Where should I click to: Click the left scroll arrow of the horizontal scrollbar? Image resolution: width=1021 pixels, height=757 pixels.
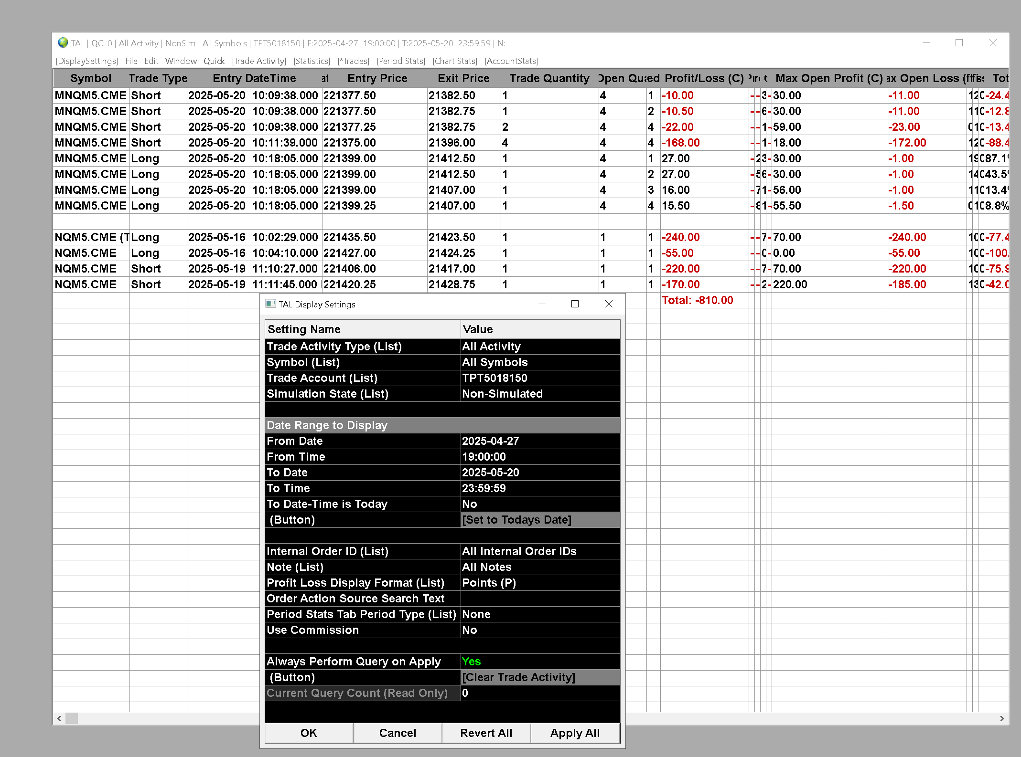point(59,718)
